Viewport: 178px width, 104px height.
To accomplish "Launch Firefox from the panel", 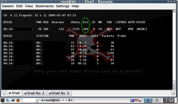I will coord(18,100).
